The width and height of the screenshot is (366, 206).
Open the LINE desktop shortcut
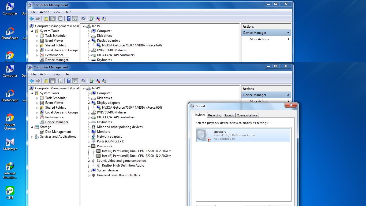[x=10, y=193]
